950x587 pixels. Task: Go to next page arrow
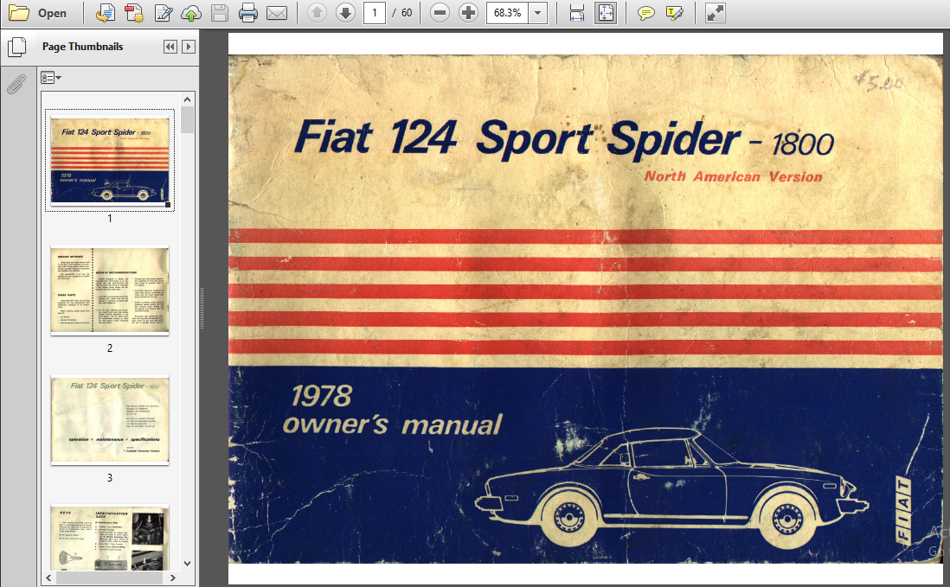click(x=345, y=13)
